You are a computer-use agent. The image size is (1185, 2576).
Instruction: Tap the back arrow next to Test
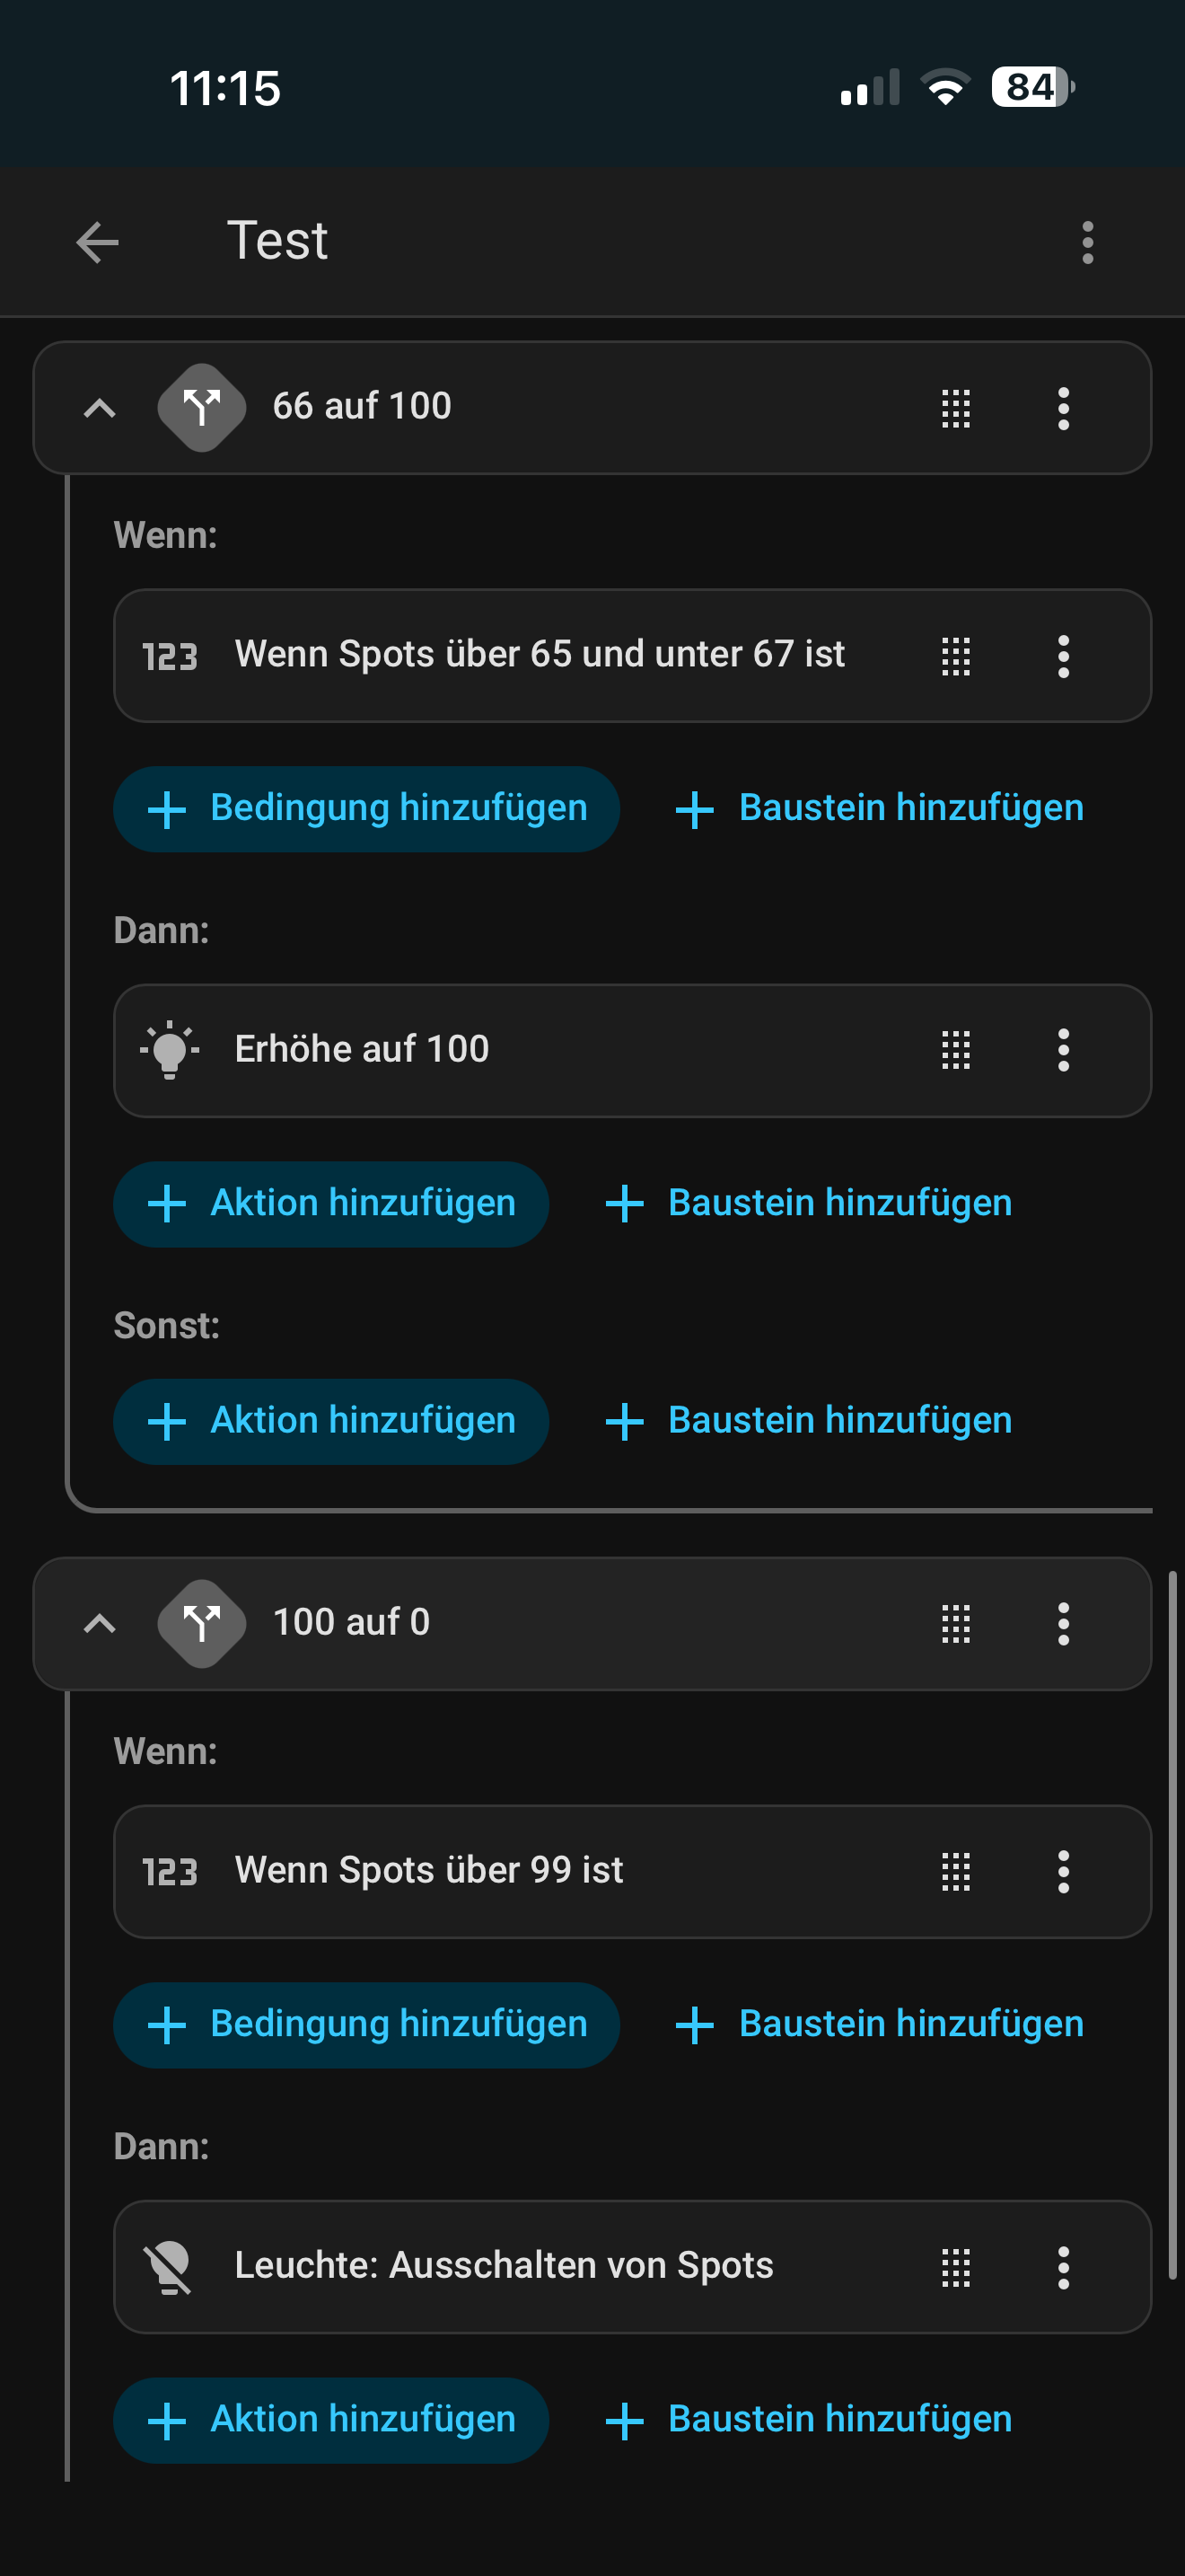(x=97, y=242)
